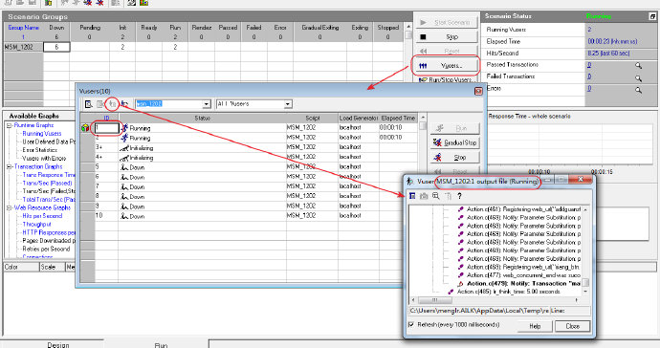Switch to the Run tab
The height and width of the screenshot is (348, 660).
(161, 345)
